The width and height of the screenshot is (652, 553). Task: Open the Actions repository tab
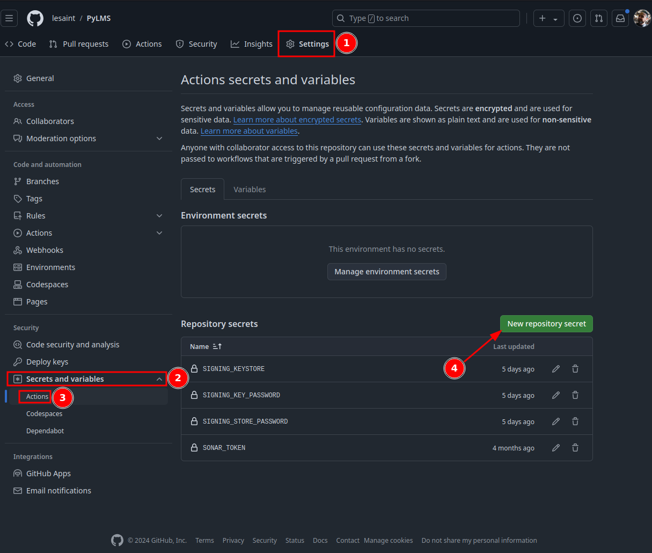[x=142, y=44]
